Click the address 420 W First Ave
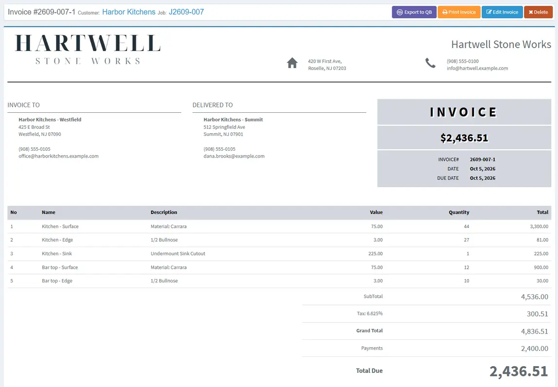This screenshot has height=387, width=558. click(x=325, y=61)
